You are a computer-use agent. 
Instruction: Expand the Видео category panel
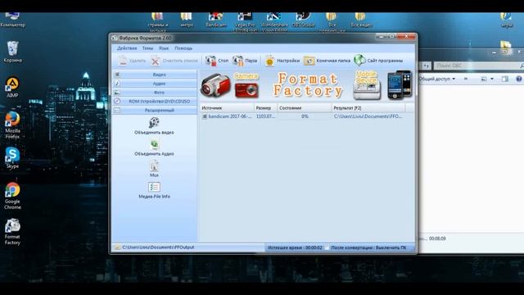[155, 75]
